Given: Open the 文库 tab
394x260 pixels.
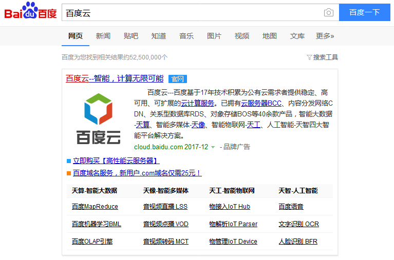Looking at the screenshot, I should (297, 36).
